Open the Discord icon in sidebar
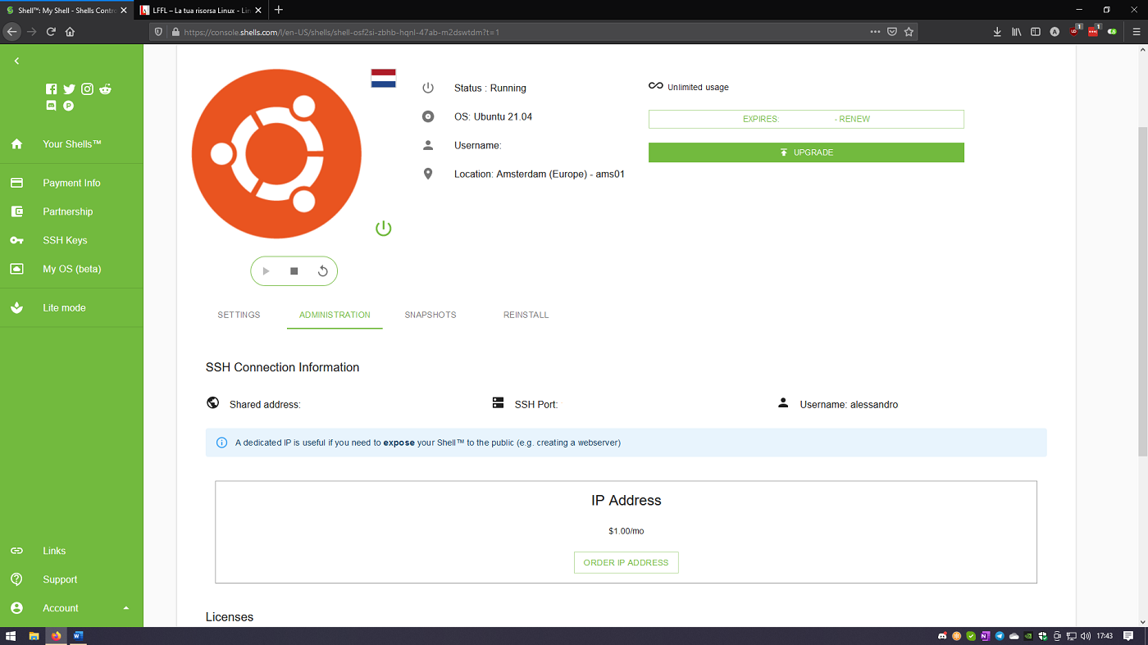1148x645 pixels. [x=52, y=106]
